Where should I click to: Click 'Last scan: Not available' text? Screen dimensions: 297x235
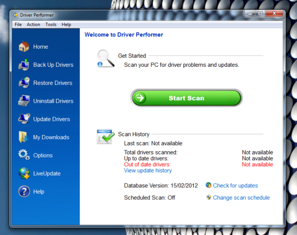point(153,143)
